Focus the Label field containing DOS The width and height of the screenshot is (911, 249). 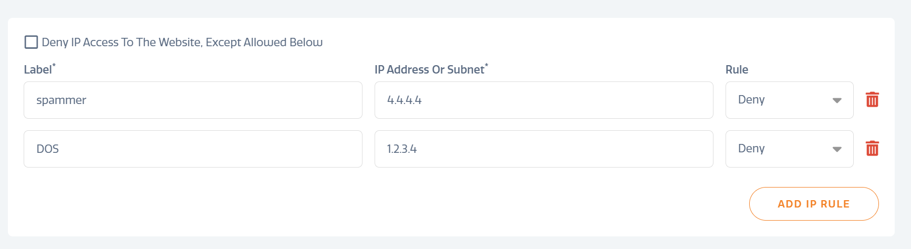(193, 149)
